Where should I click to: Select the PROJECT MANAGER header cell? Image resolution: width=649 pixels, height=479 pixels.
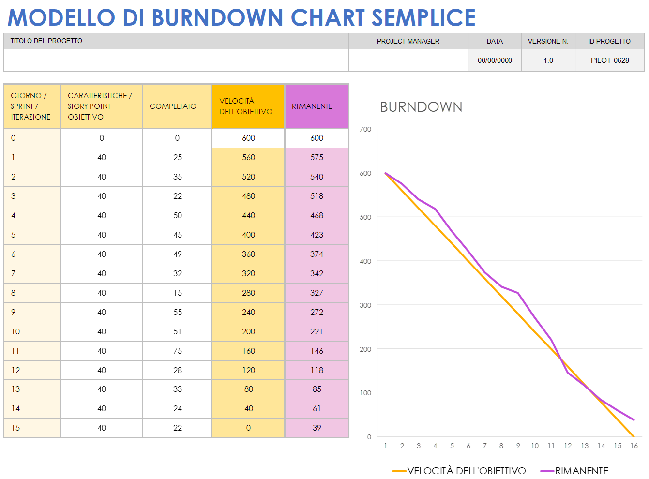[408, 41]
